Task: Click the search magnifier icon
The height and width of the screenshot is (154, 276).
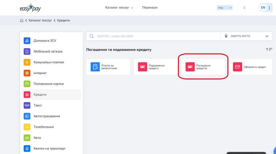Action: click(92, 36)
